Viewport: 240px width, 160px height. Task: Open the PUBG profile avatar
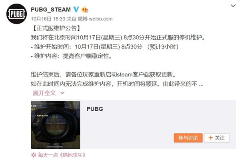tap(16, 14)
